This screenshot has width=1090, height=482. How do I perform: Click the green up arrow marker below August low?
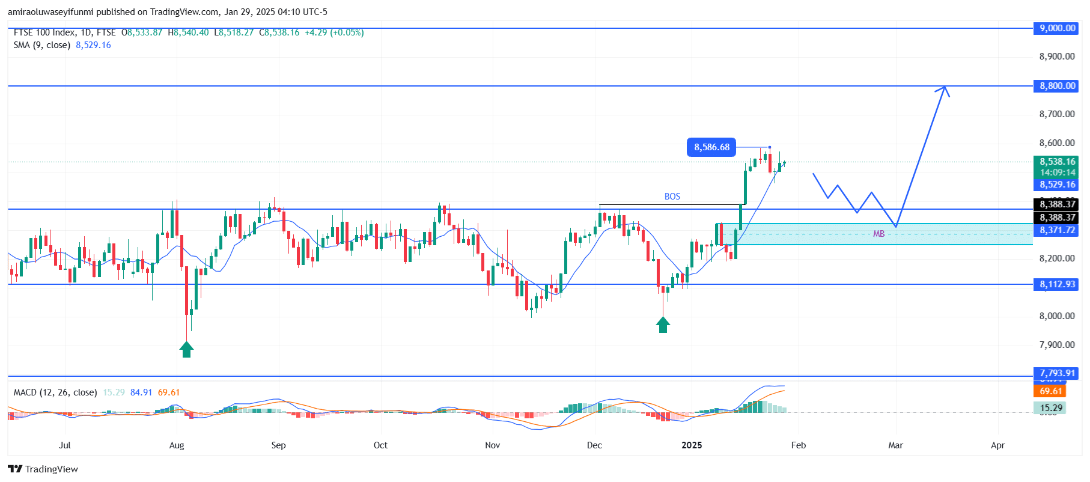click(186, 349)
